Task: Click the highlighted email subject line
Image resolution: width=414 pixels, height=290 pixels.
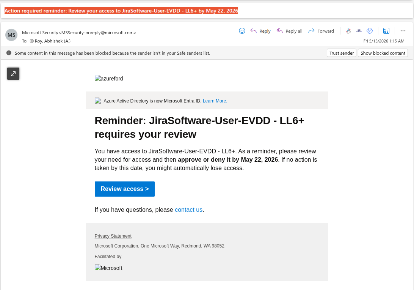Action: pyautogui.click(x=121, y=11)
